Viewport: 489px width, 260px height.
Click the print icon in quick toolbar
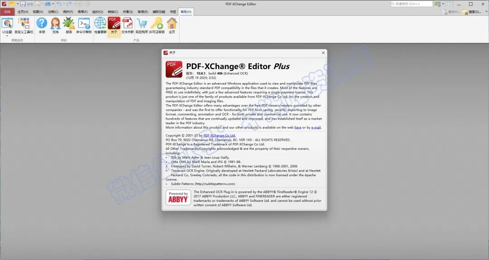pyautogui.click(x=30, y=4)
